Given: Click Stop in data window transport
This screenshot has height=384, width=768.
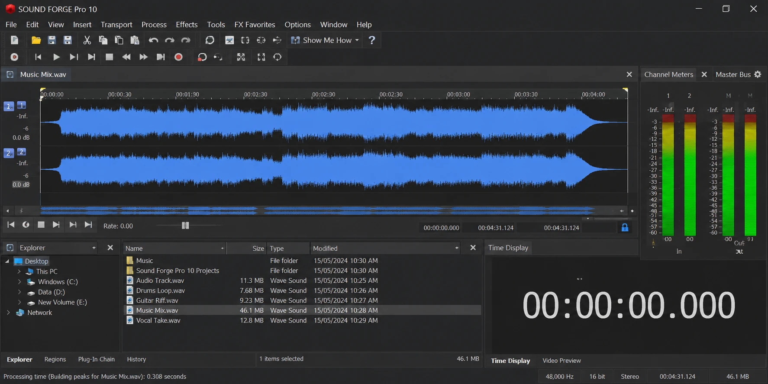Looking at the screenshot, I should tap(41, 225).
